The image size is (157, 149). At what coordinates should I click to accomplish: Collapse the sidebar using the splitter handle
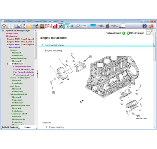(37, 74)
